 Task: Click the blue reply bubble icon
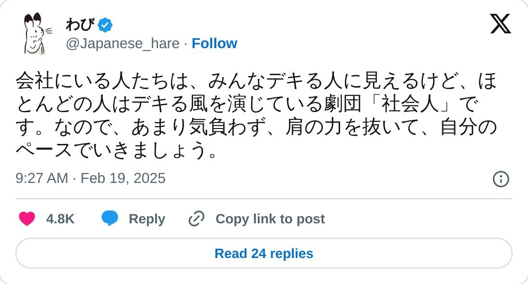[110, 219]
